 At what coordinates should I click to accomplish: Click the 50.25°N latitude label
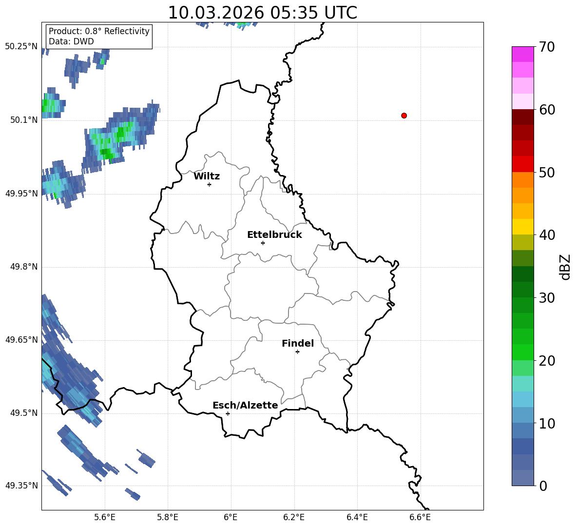(x=21, y=47)
